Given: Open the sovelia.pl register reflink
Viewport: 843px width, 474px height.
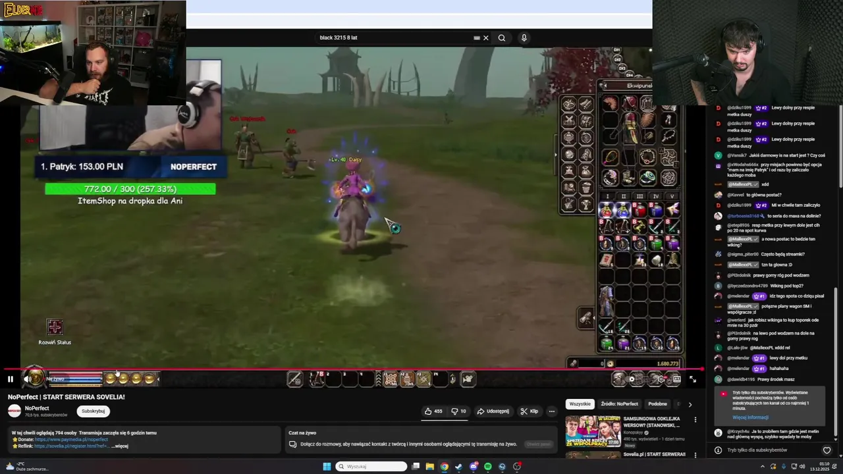Looking at the screenshot, I should pos(71,446).
